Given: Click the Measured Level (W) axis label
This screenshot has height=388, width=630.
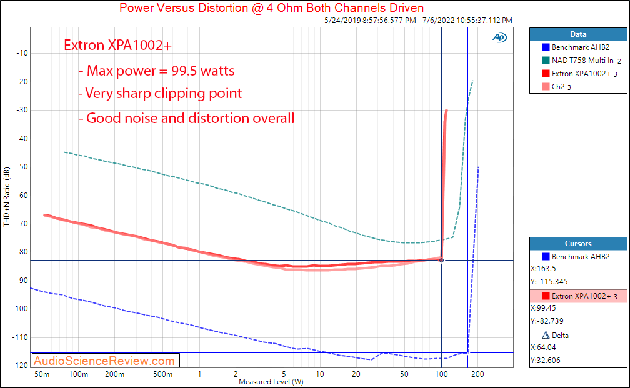Looking at the screenshot, I should pyautogui.click(x=271, y=382).
